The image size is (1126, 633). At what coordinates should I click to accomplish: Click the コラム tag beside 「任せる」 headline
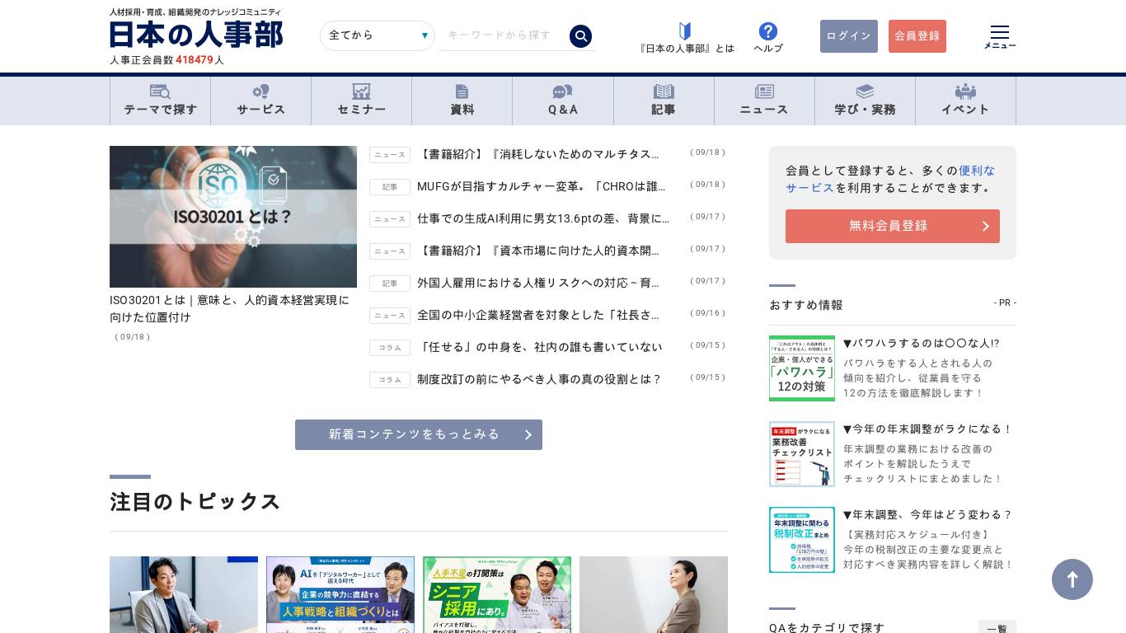click(390, 348)
